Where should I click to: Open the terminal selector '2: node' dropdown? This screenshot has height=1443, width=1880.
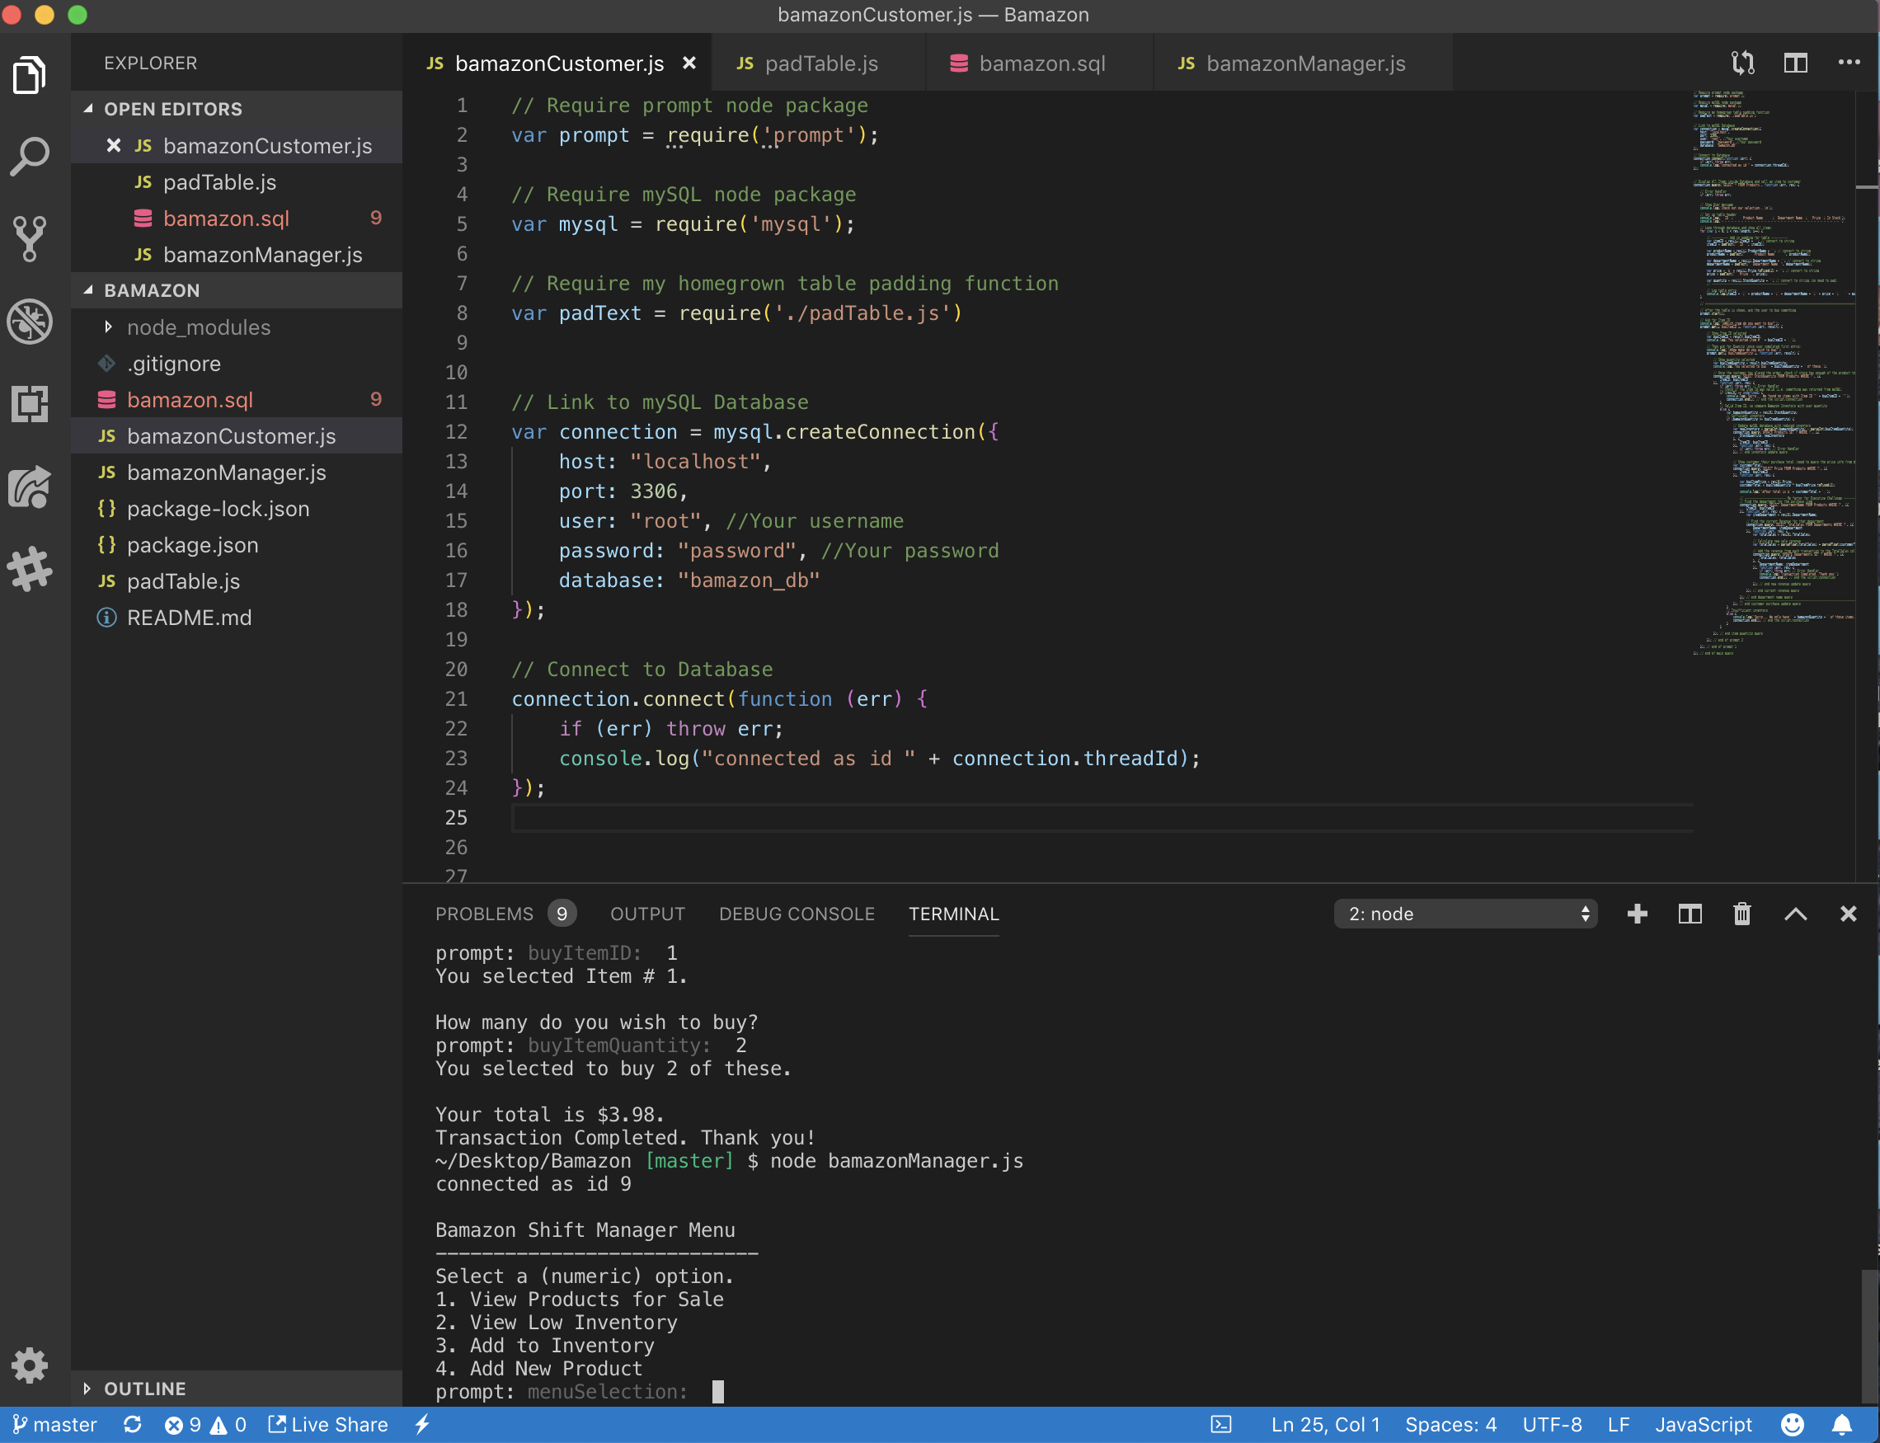[x=1465, y=914]
